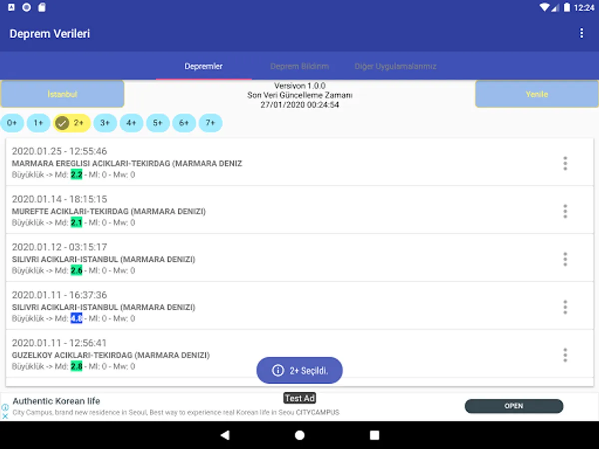Switch to the Depremler tab
The image size is (599, 449).
(204, 66)
